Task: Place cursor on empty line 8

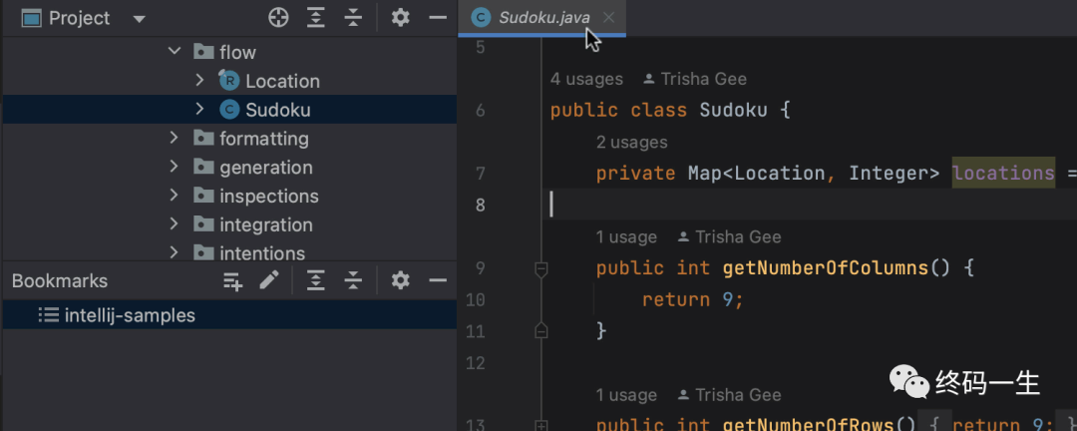Action: tap(811, 205)
